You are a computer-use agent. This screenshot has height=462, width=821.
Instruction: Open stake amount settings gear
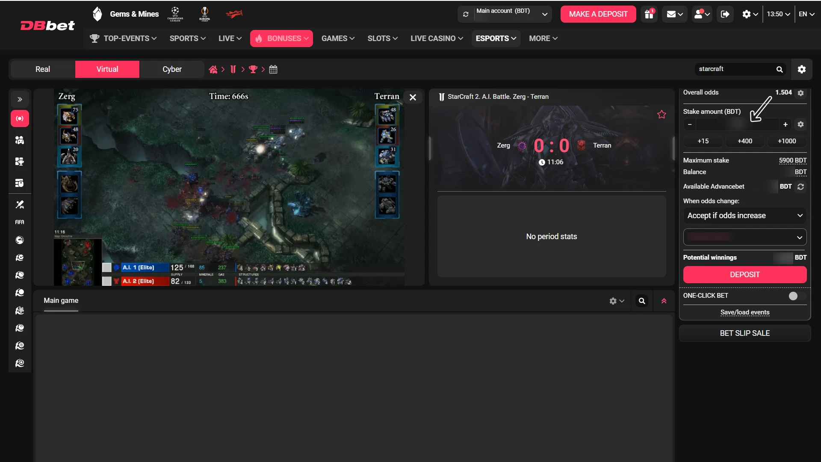click(801, 124)
